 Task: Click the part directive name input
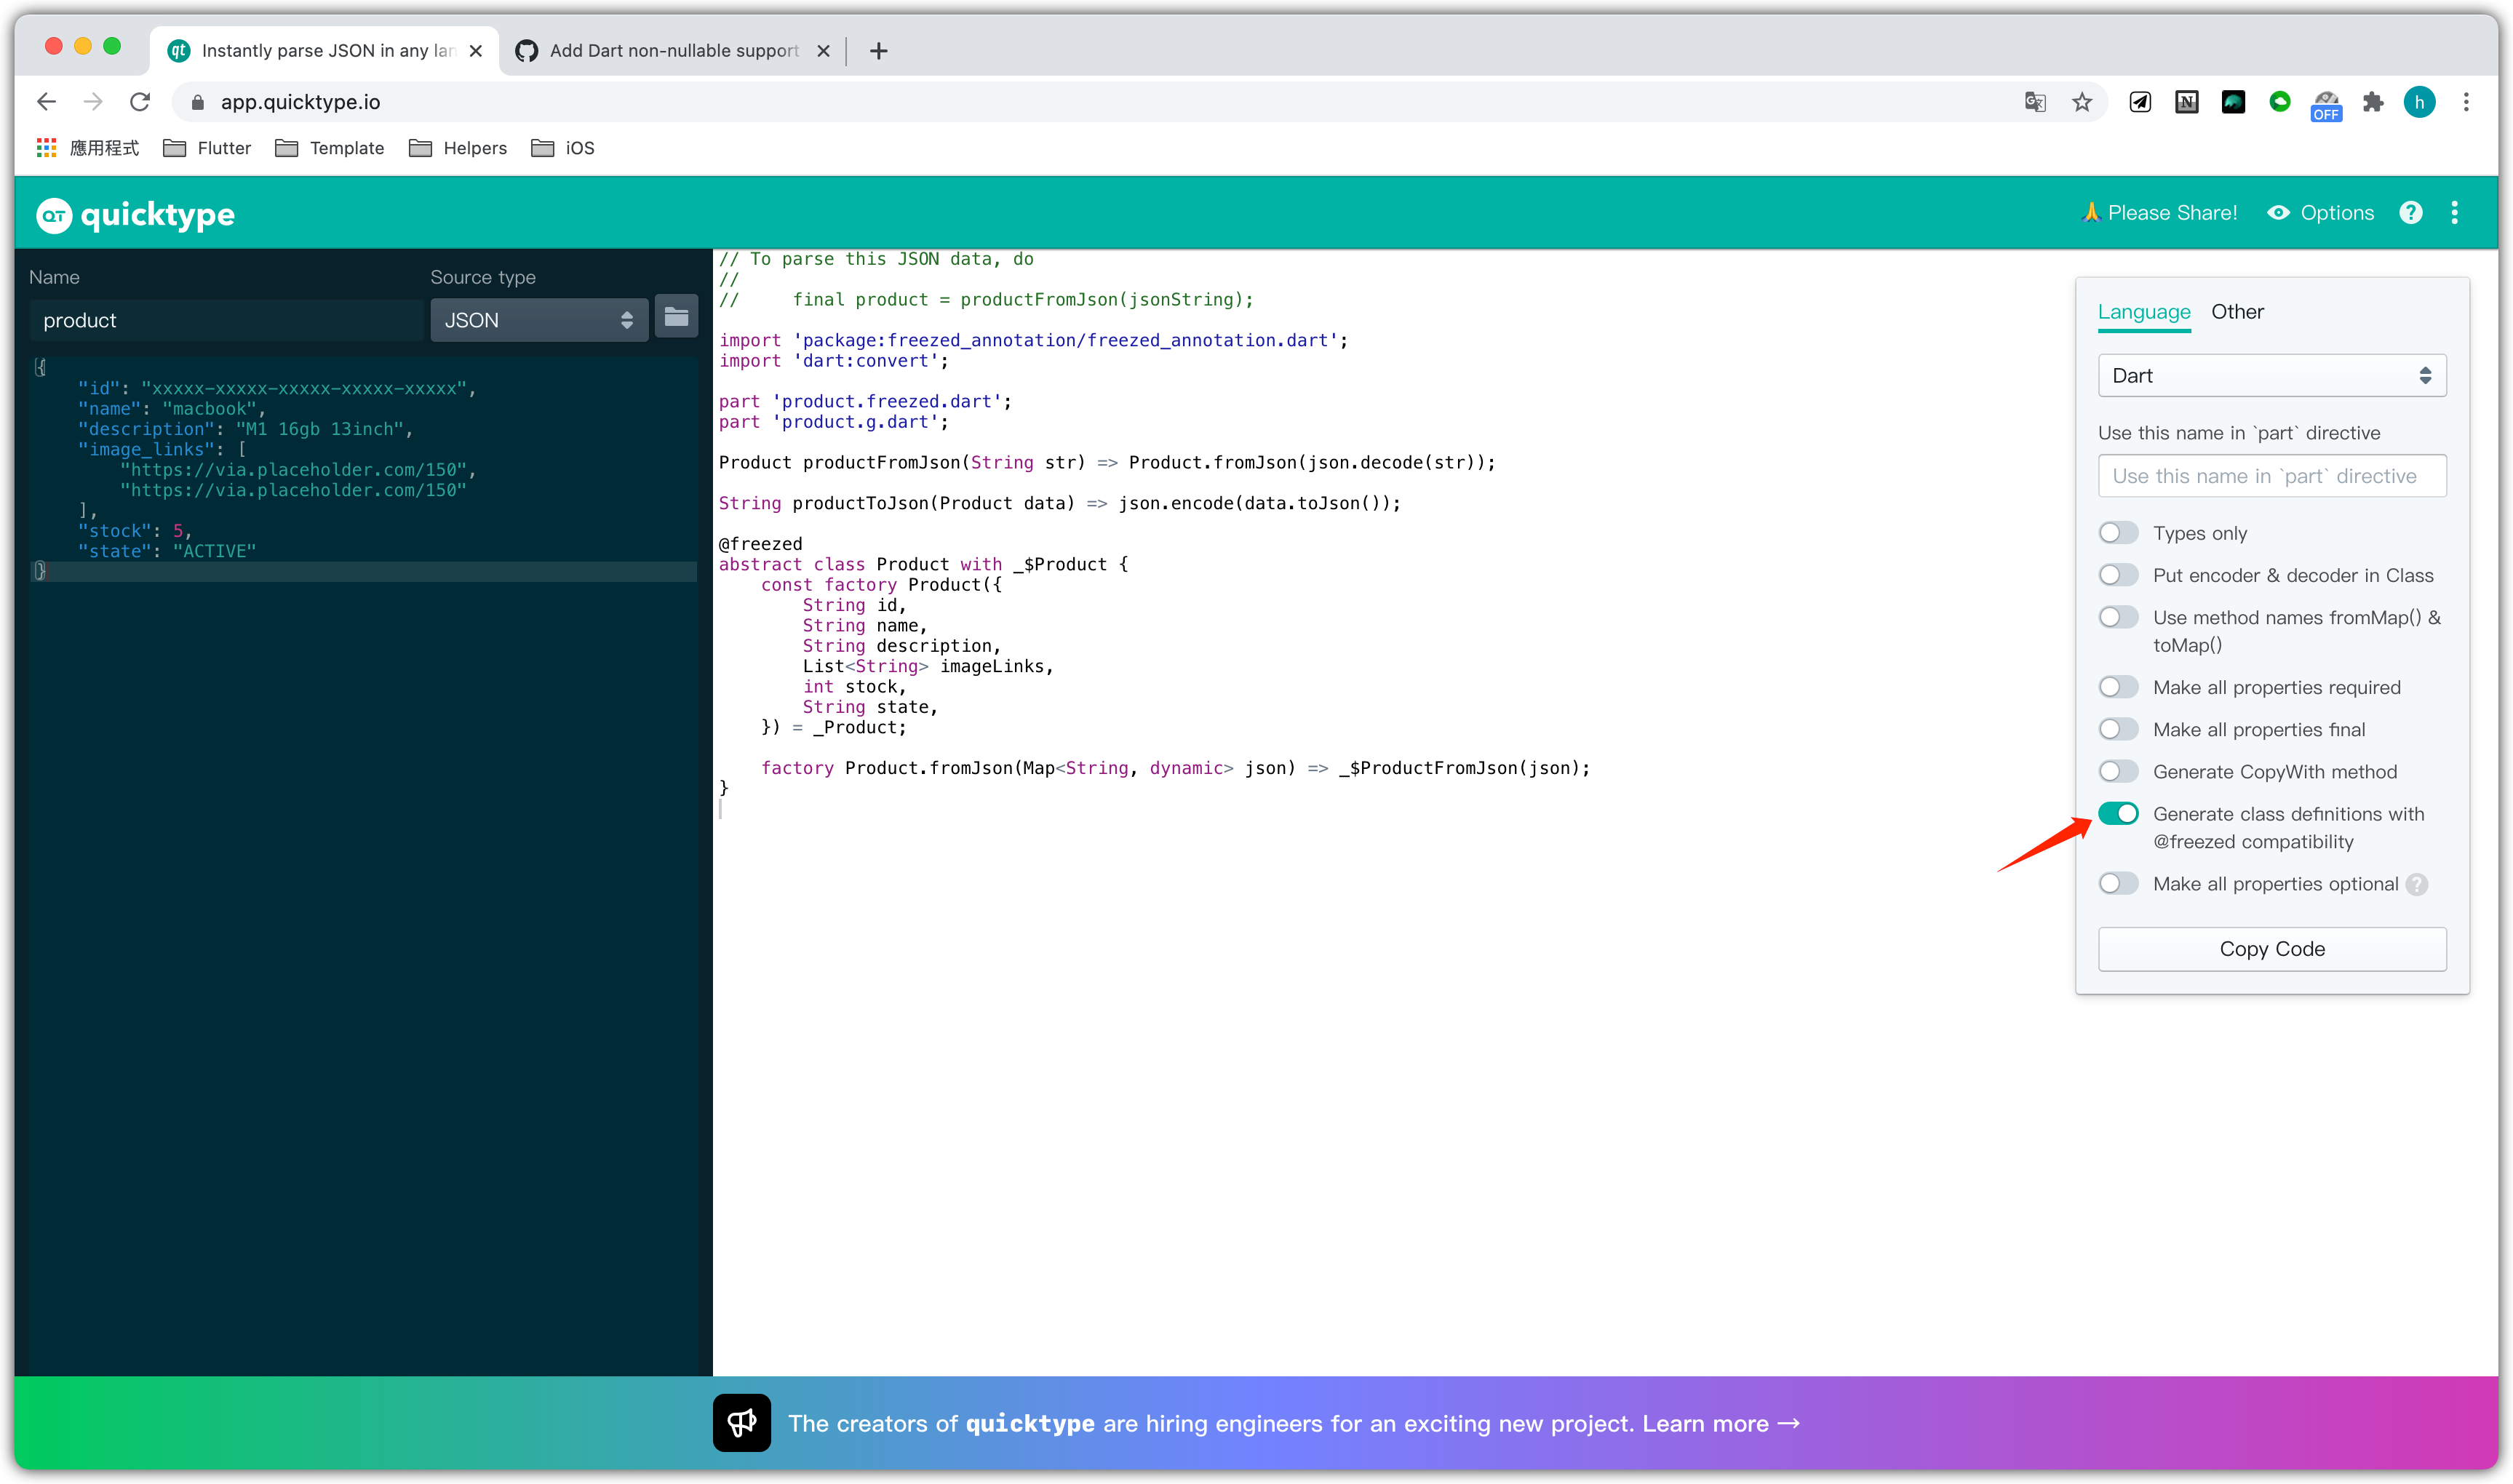point(2271,476)
